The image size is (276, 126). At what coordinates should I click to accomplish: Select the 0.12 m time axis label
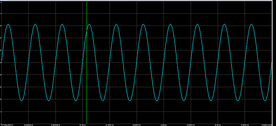pyautogui.click(x=82, y=125)
